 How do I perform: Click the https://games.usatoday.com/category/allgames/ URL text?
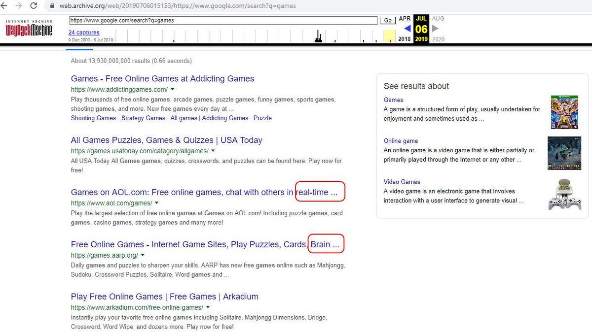[140, 151]
